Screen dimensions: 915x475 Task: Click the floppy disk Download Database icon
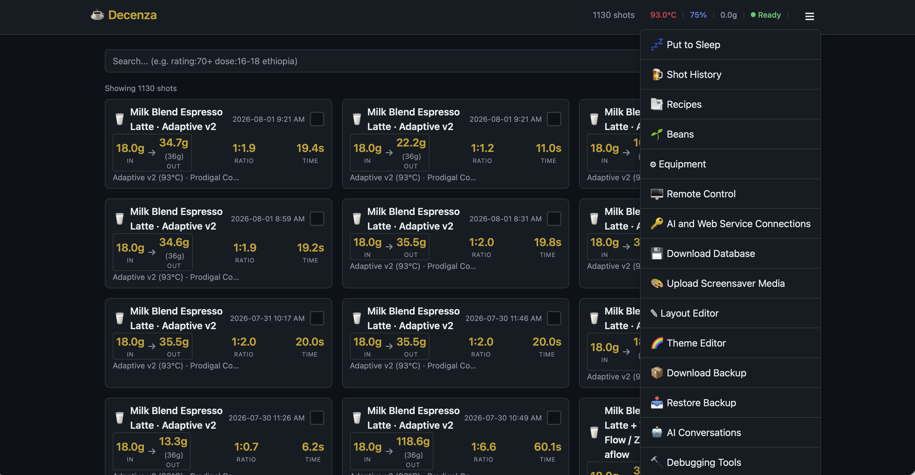click(656, 253)
